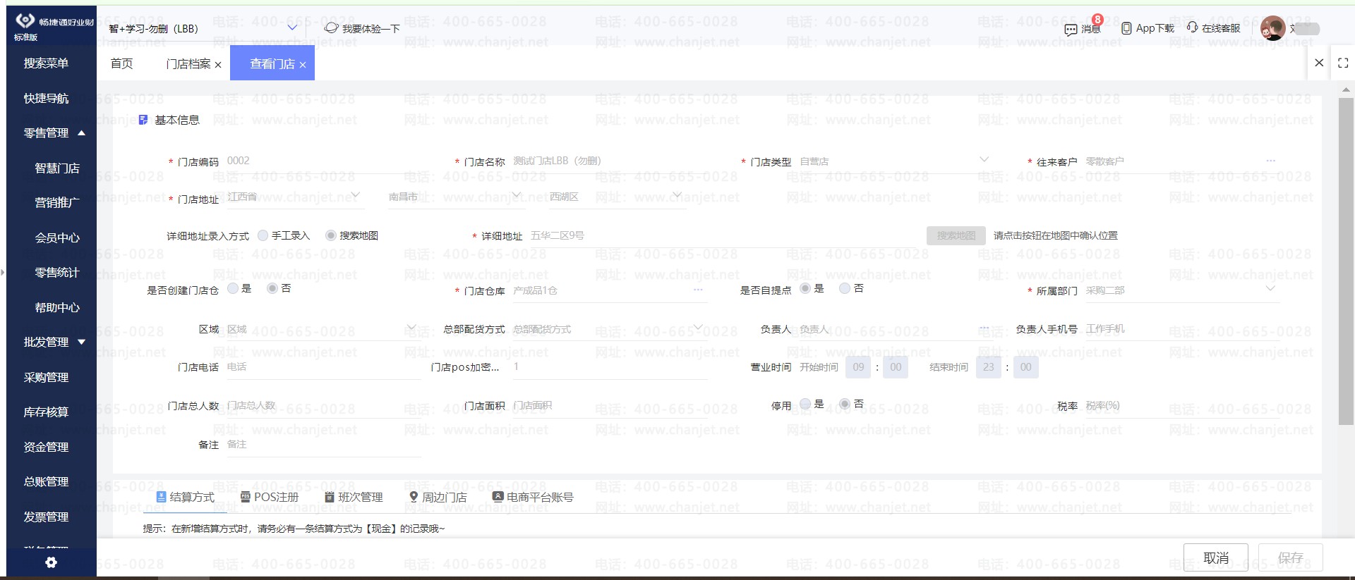Click the 班次管理 calendar icon
This screenshot has width=1355, height=580.
click(329, 497)
